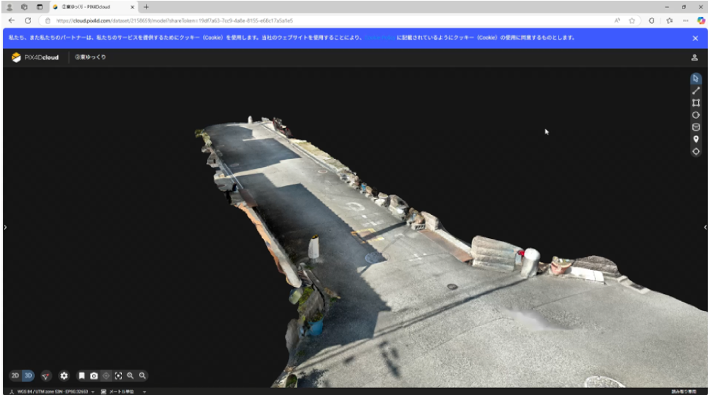Select the volume measurement cylinder tool
This screenshot has height=395, width=708.
click(x=695, y=127)
